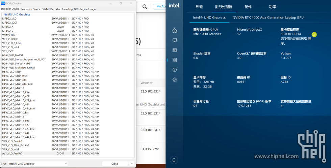331x168 pixels.
Task: Open System grid icon in Intel sidebar
Action: click(x=175, y=60)
